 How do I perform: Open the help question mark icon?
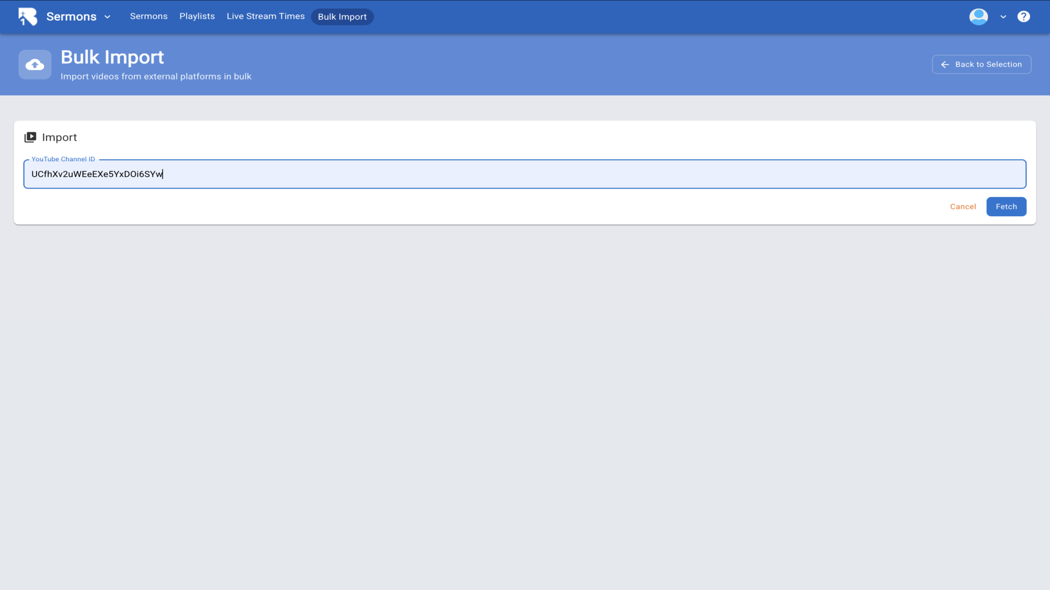coord(1023,16)
